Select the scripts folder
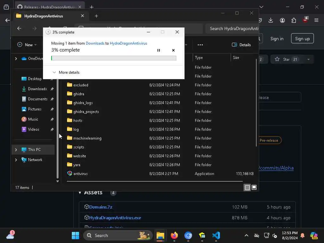 pos(75,147)
